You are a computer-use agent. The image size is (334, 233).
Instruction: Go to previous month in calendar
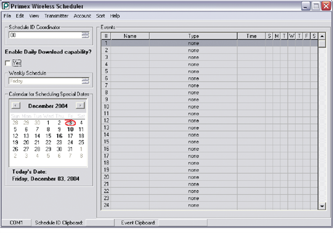(x=16, y=105)
